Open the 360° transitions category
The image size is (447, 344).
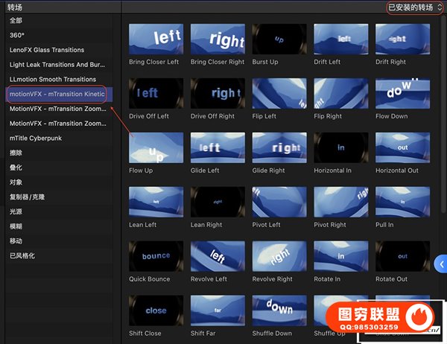tap(18, 36)
